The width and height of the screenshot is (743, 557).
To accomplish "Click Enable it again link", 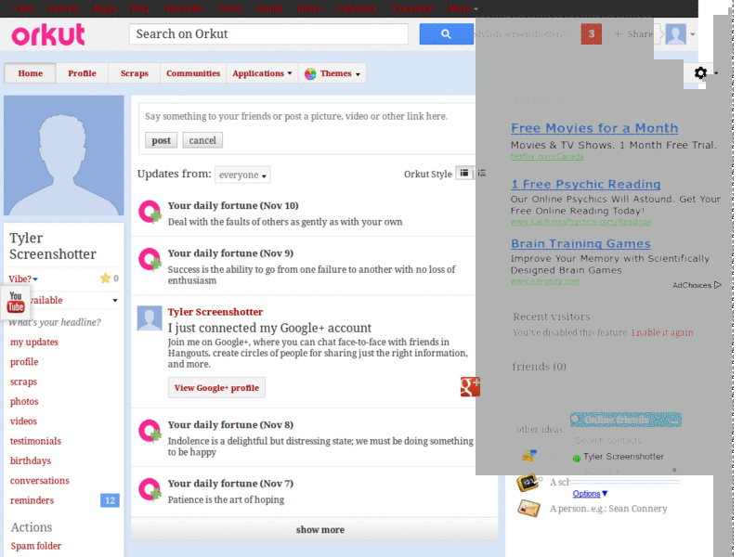I will click(x=662, y=332).
